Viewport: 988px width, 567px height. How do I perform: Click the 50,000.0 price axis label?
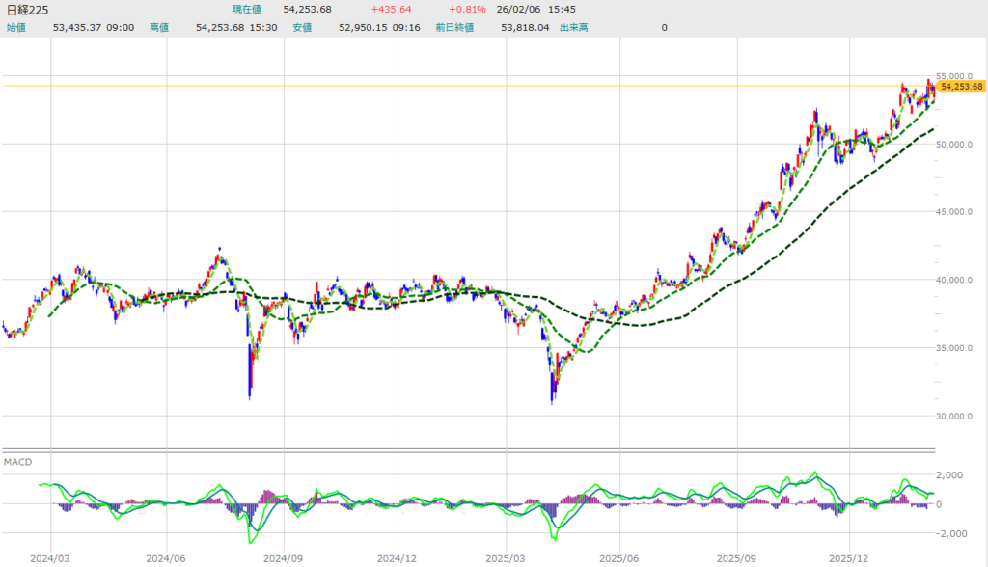point(960,145)
